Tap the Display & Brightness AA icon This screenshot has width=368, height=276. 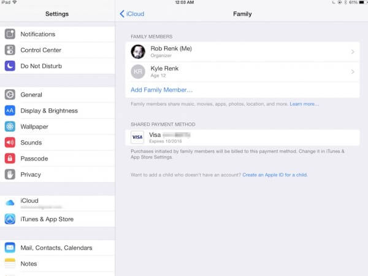pos(10,111)
